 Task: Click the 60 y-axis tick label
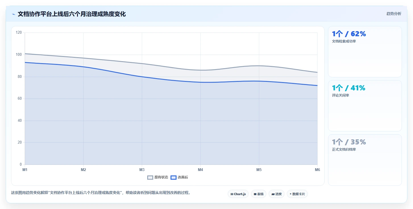tap(20, 99)
